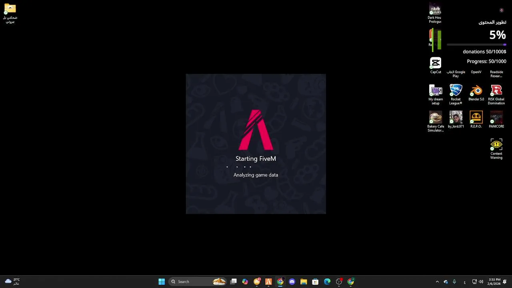Open Discord from the taskbar
The width and height of the screenshot is (512, 288).
pyautogui.click(x=292, y=282)
